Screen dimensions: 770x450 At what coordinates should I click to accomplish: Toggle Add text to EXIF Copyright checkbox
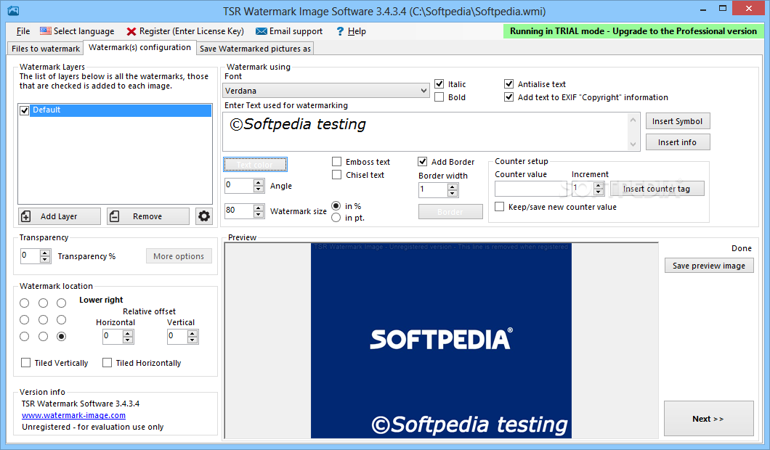pyautogui.click(x=508, y=97)
